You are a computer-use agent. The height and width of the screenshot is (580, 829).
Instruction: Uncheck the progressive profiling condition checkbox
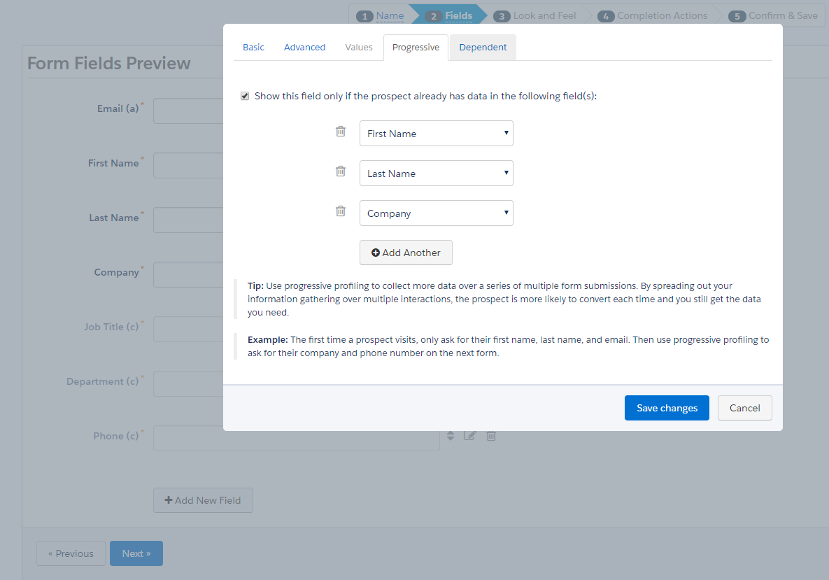coord(245,95)
